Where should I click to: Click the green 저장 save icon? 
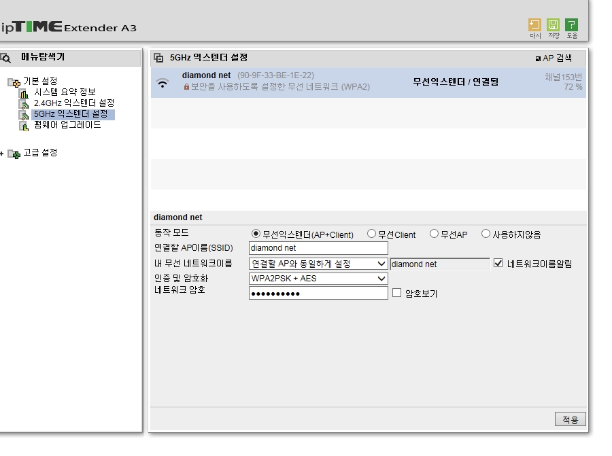[553, 25]
